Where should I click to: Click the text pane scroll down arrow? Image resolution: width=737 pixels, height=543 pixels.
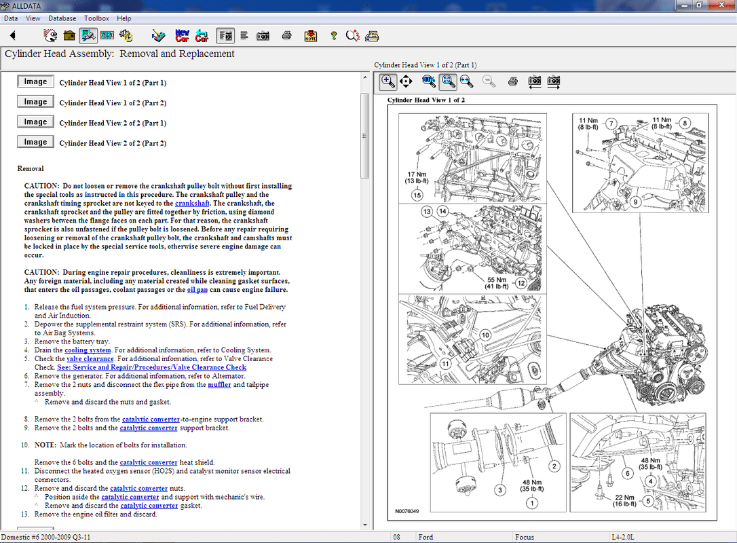tap(365, 525)
